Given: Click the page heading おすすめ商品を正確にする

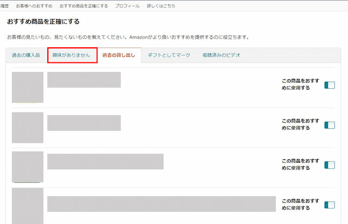Looking at the screenshot, I should pos(43,22).
